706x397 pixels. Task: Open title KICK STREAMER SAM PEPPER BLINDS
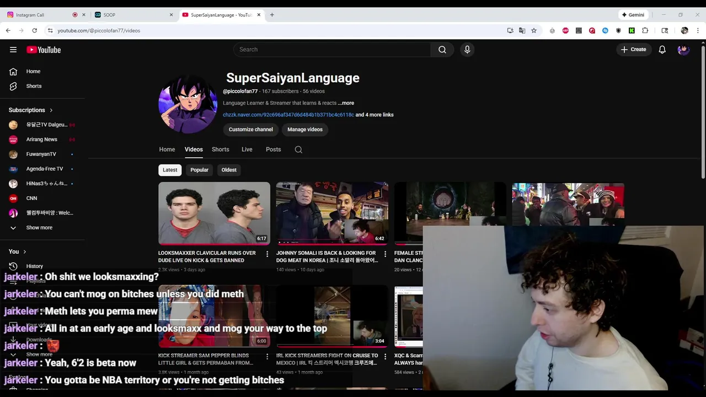click(x=206, y=359)
